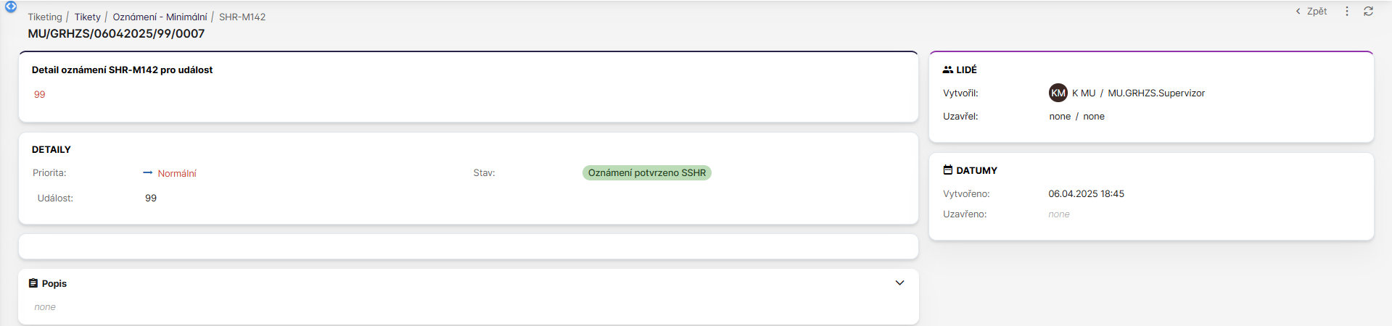The height and width of the screenshot is (326, 1392).
Task: Click the Normální priority value
Action: 177,174
